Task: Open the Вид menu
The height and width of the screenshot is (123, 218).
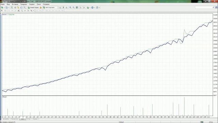Action: (x=8, y=4)
